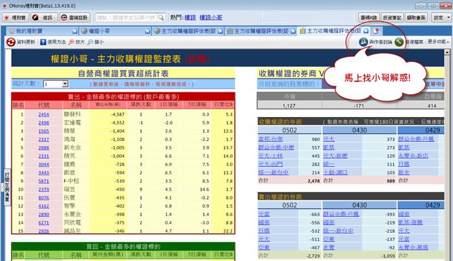Close the 權證小哥 tab
Image resolution: width=453 pixels, height=261 pixels.
tap(148, 31)
